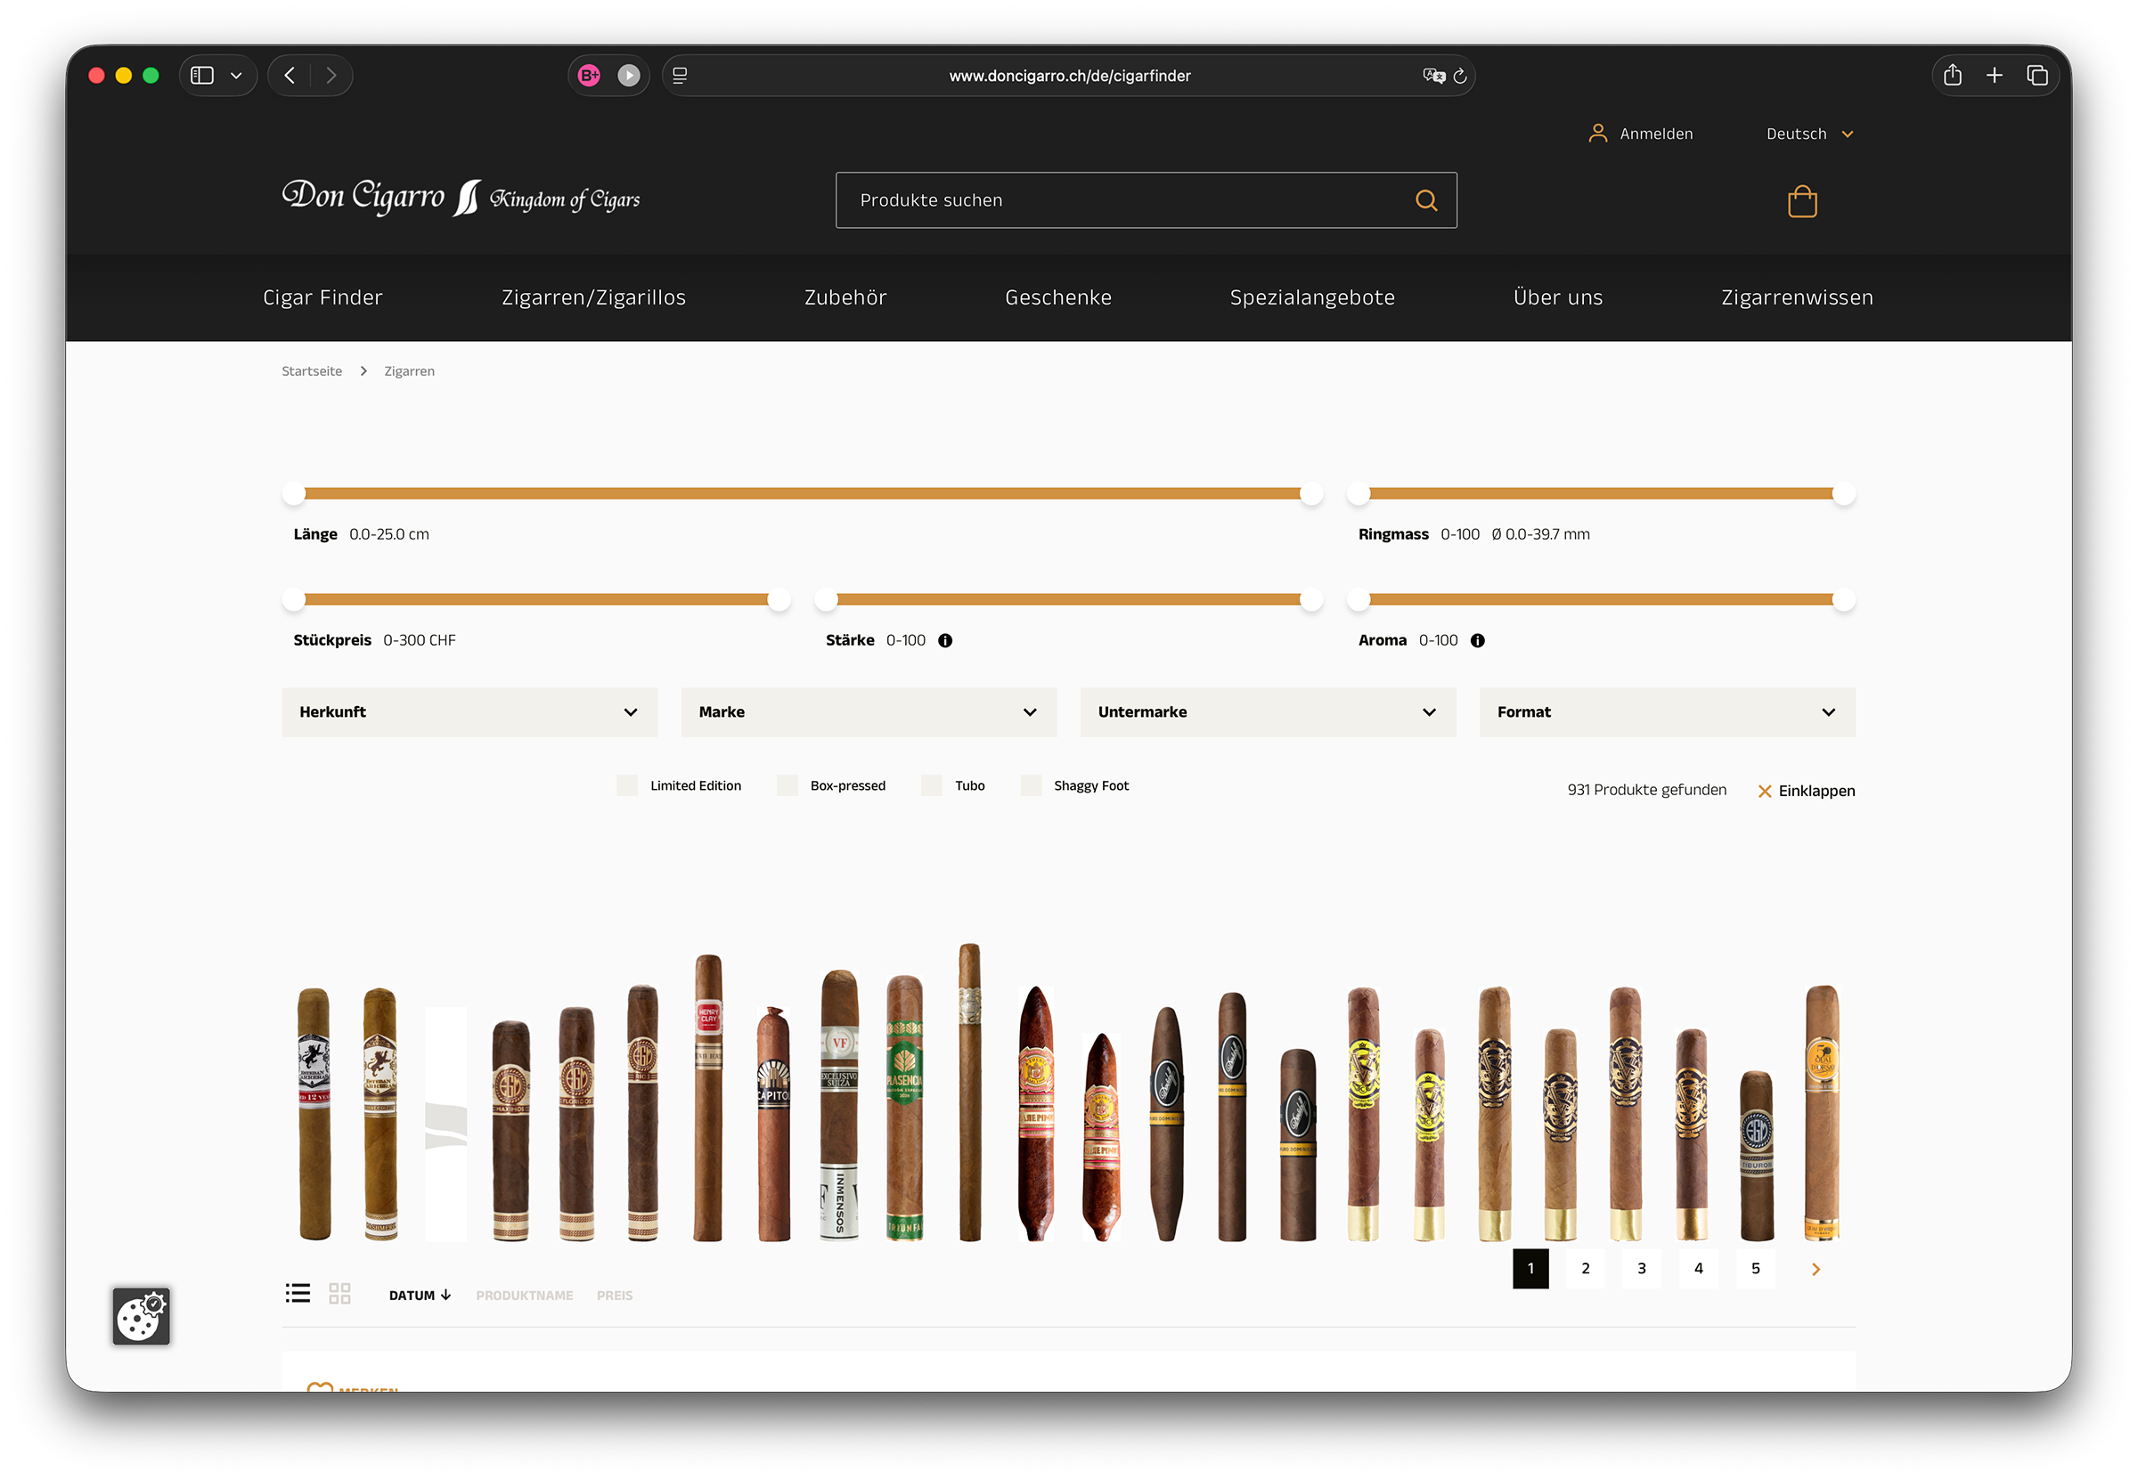This screenshot has width=2138, height=1479.
Task: Open the Deutsch language dropdown
Action: point(1810,134)
